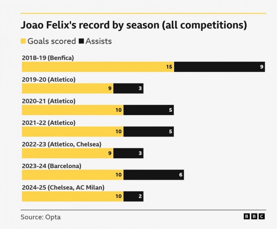
Task: Click the Joao Felix chart title
Action: (133, 25)
